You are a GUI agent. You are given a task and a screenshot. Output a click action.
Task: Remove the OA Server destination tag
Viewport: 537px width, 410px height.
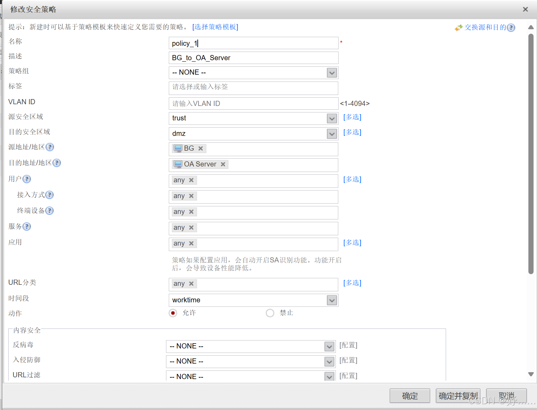223,164
